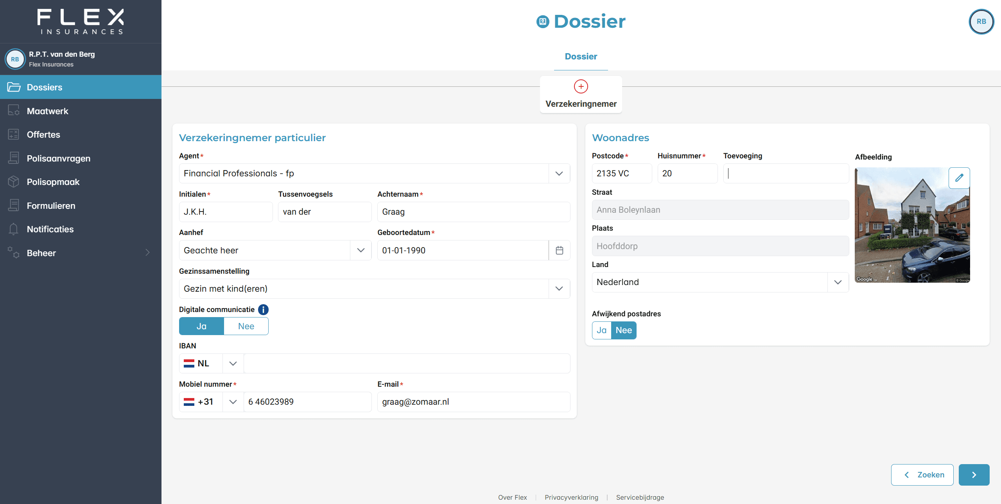The height and width of the screenshot is (504, 1001).
Task: Edit the house image with pencil icon
Action: click(x=959, y=178)
